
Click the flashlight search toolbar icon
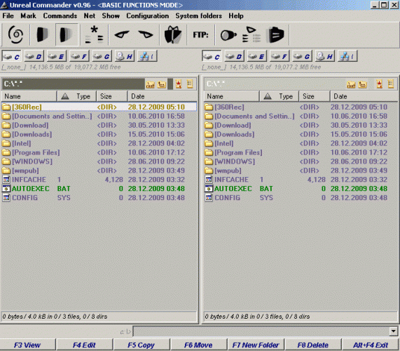pos(228,35)
